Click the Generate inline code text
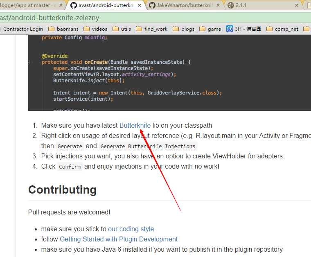This screenshot has width=311, height=257. 70,147
